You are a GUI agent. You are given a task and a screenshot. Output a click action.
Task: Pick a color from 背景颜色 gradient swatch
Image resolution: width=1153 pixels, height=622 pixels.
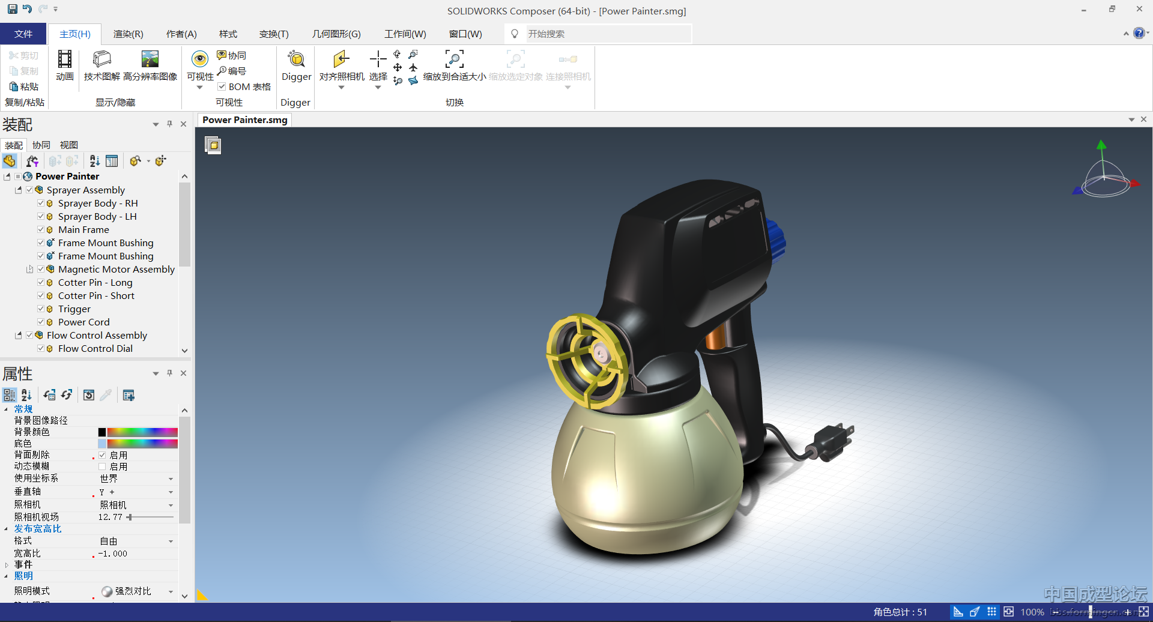[x=142, y=432]
